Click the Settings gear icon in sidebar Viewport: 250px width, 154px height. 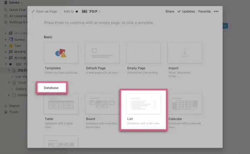pyautogui.click(x=6, y=22)
